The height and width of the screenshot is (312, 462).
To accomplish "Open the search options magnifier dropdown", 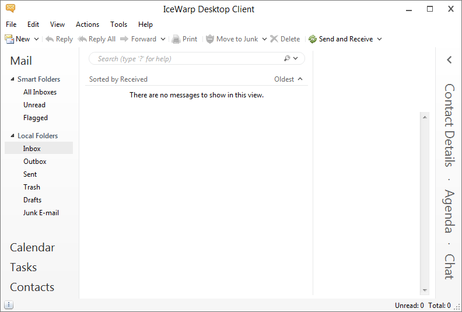I will [291, 58].
